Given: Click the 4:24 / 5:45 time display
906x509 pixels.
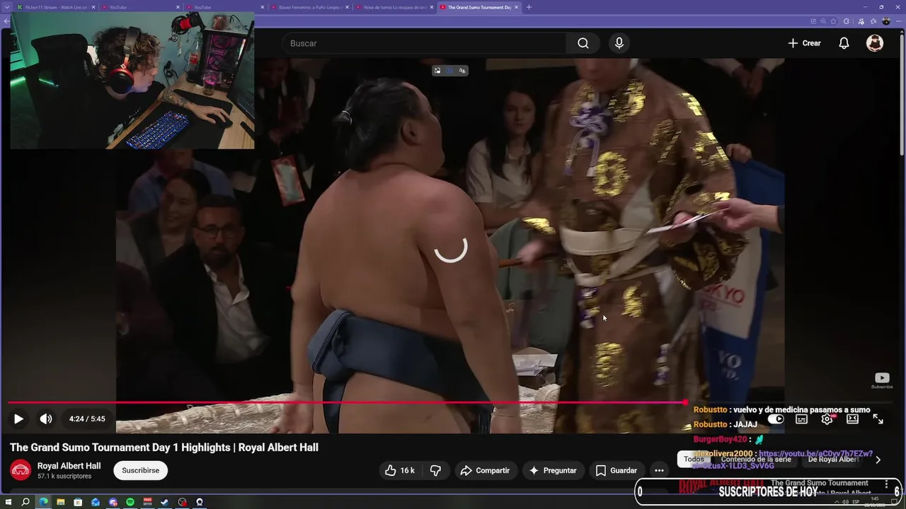Looking at the screenshot, I should pos(87,419).
